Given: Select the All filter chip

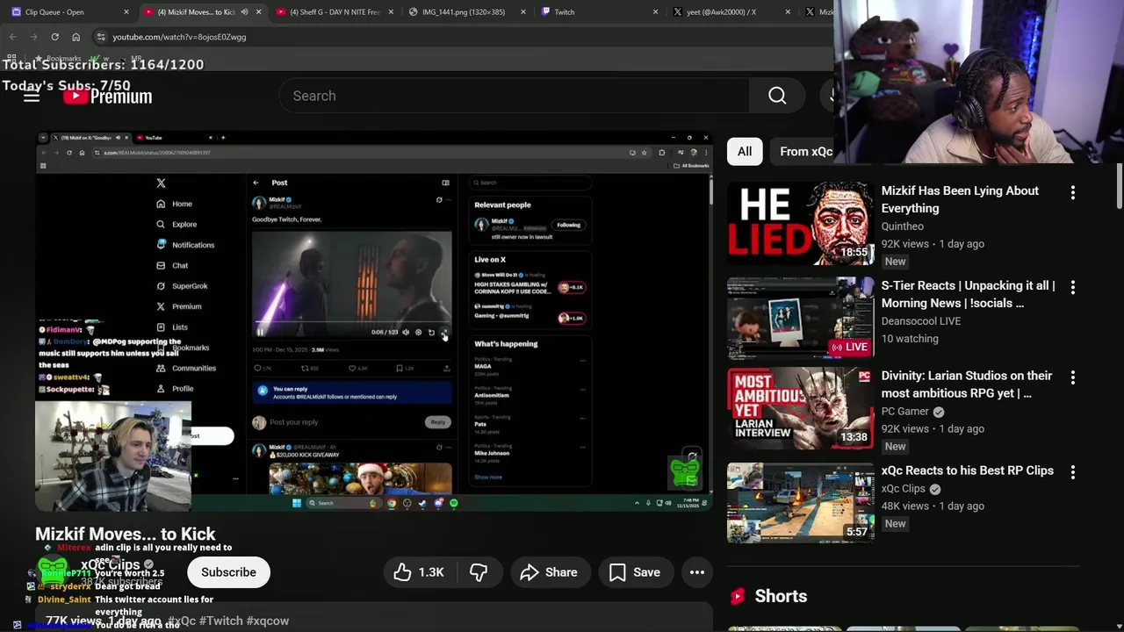Looking at the screenshot, I should (745, 151).
